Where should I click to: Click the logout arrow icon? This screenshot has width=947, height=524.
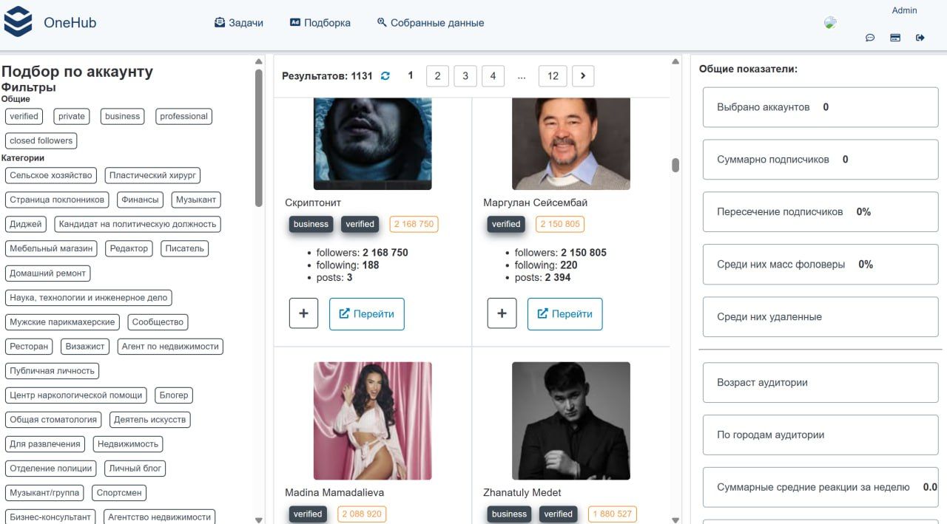tap(920, 38)
